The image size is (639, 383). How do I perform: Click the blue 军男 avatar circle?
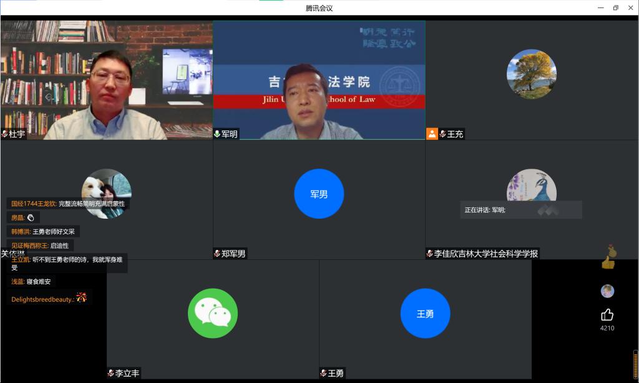319,194
